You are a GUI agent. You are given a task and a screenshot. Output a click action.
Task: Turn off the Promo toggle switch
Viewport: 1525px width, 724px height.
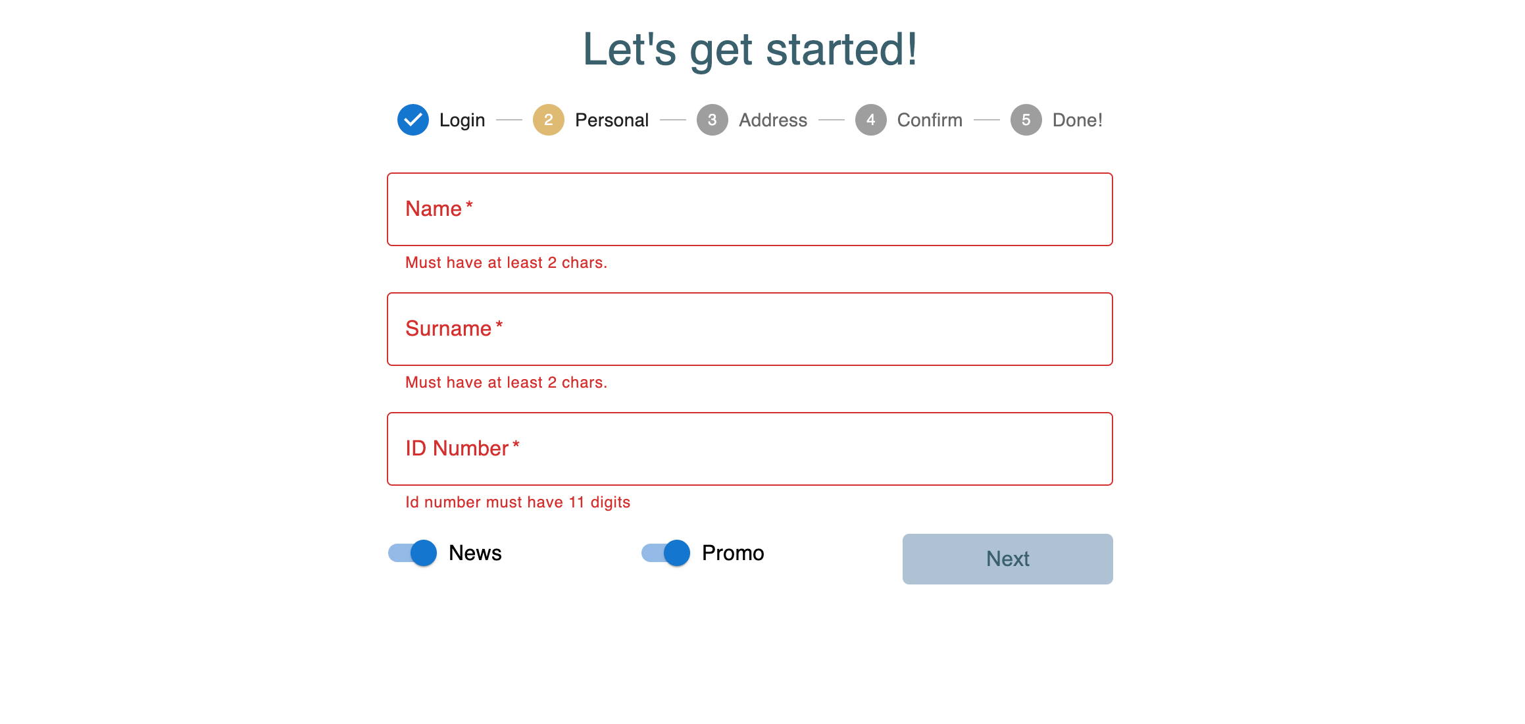click(x=666, y=553)
